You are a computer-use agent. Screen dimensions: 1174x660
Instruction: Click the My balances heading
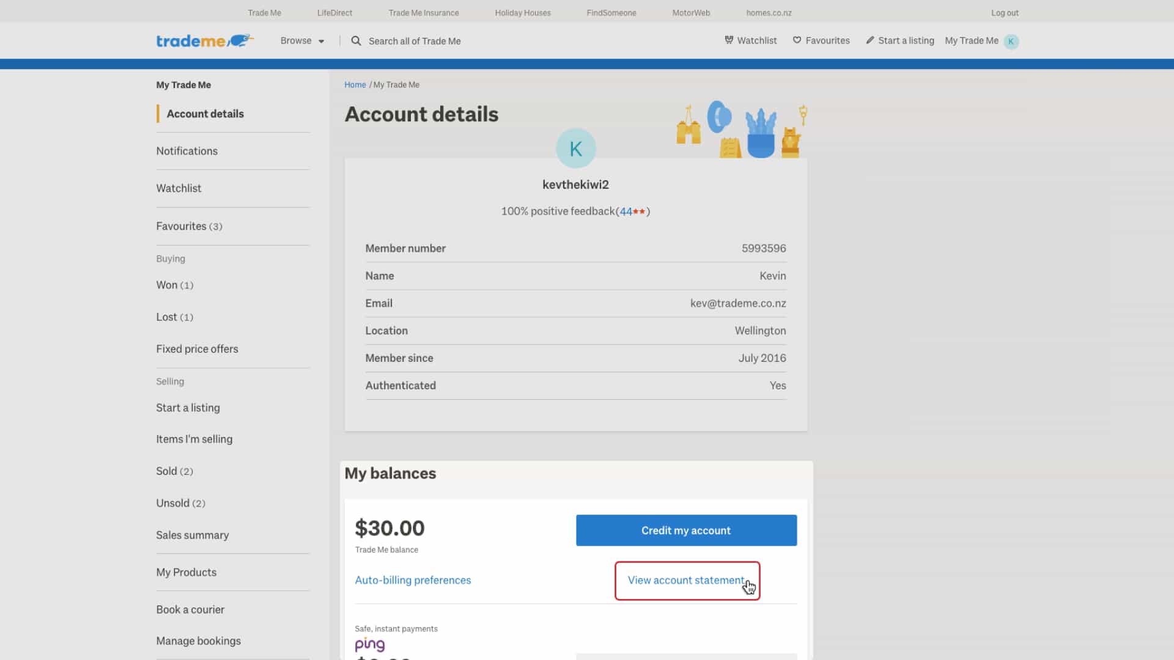point(390,474)
